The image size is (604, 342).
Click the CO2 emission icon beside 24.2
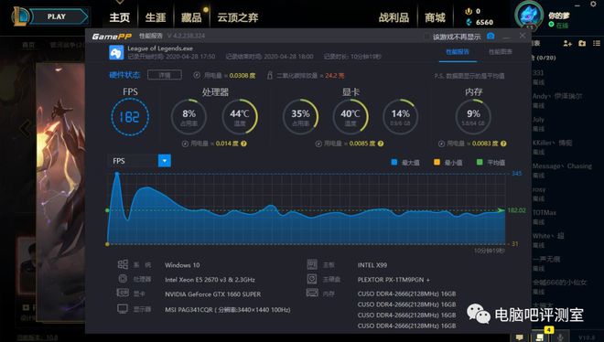[x=270, y=75]
